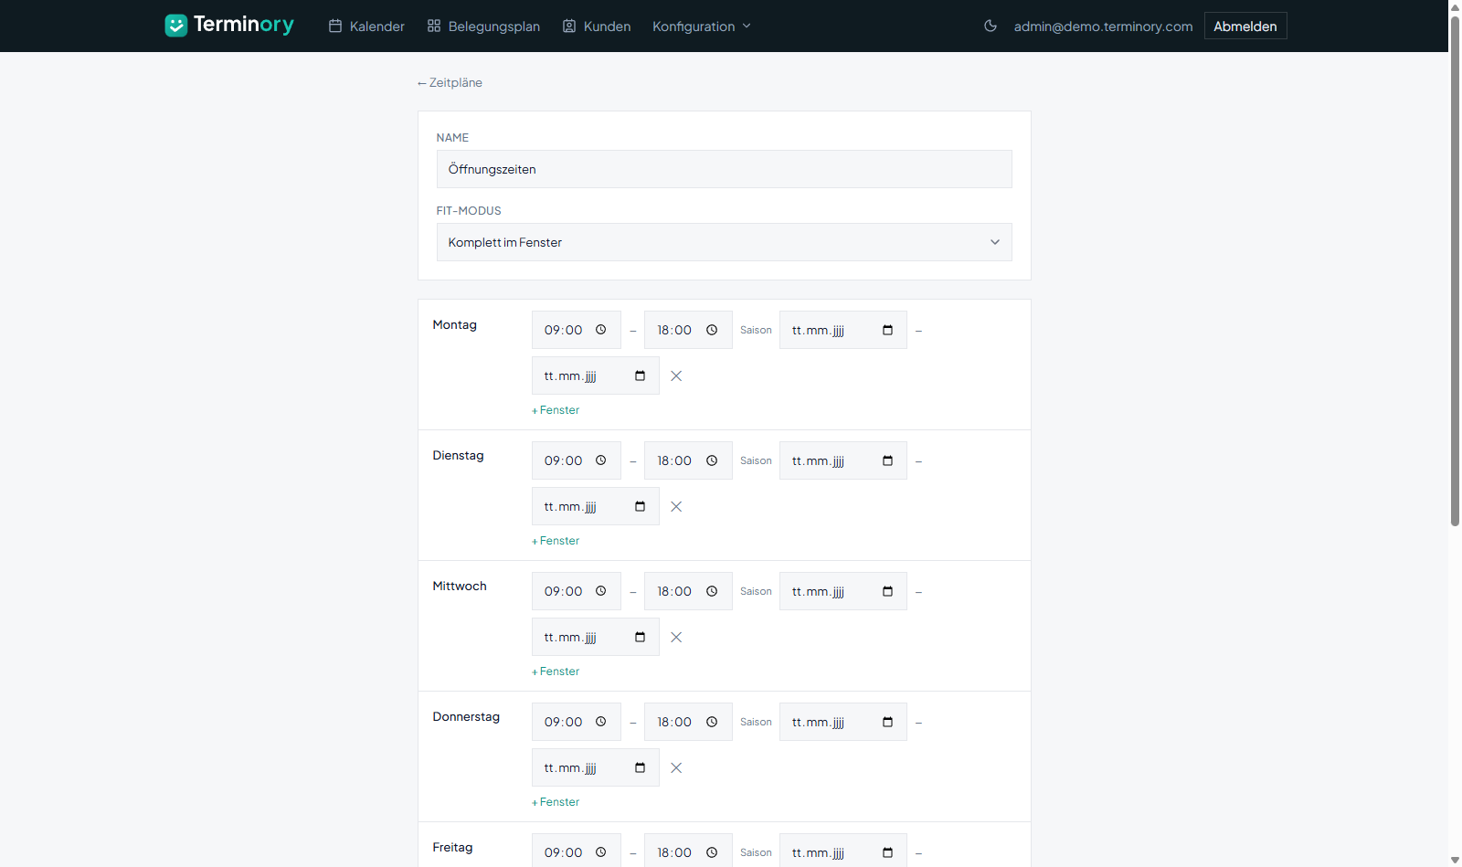1462x867 pixels.
Task: Open calendar picker for Mittwoch season end
Action: click(x=640, y=637)
